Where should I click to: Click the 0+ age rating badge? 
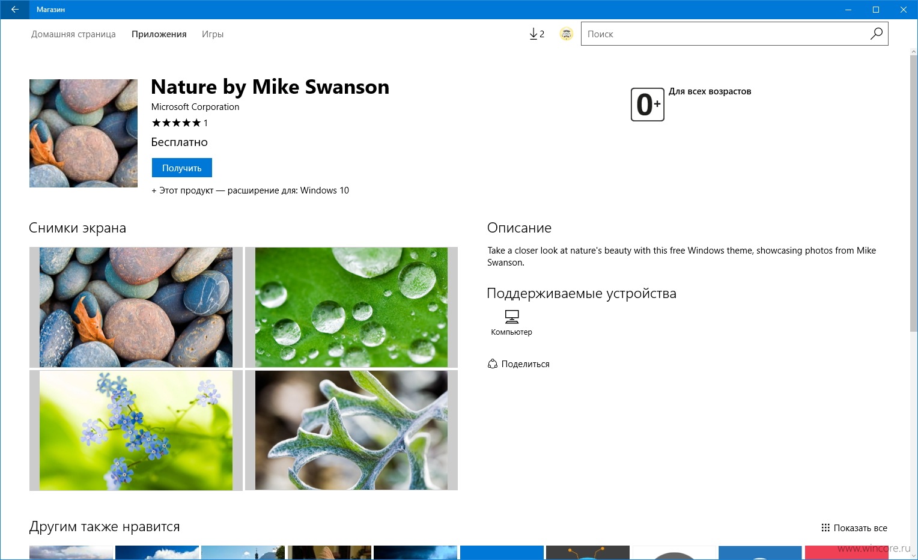[647, 105]
